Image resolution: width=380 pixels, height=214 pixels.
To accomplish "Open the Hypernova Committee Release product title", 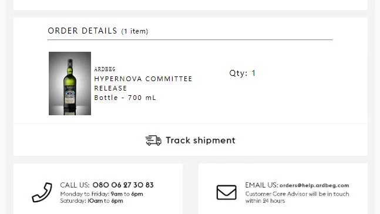I will point(143,83).
